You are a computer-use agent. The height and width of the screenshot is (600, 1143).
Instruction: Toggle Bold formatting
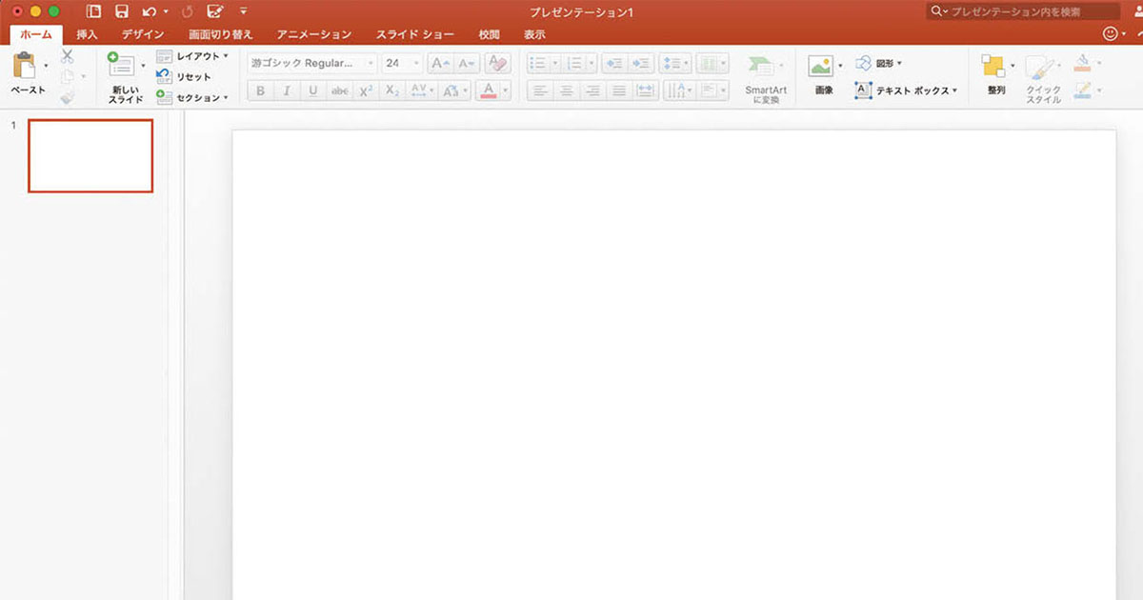[260, 91]
